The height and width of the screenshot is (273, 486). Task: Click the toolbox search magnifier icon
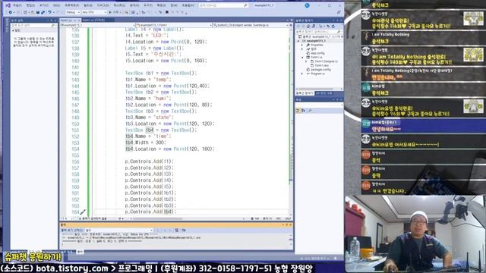click(53, 25)
